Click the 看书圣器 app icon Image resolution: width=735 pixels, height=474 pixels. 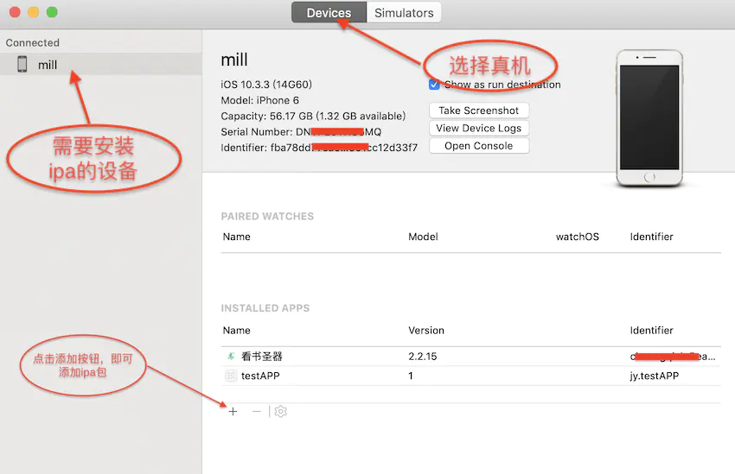click(230, 356)
